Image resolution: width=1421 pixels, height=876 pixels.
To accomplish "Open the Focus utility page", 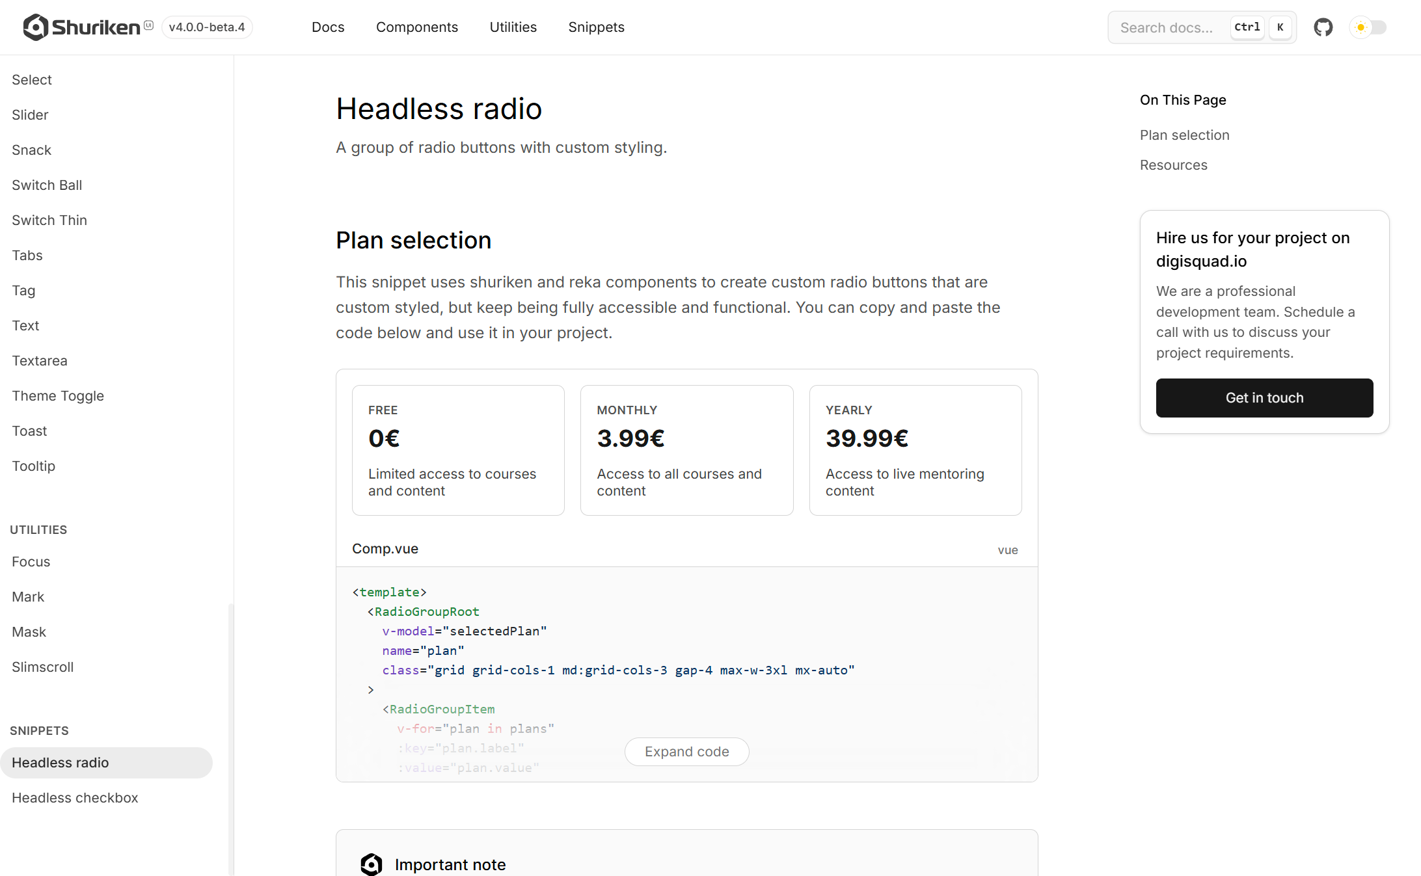I will pos(31,562).
